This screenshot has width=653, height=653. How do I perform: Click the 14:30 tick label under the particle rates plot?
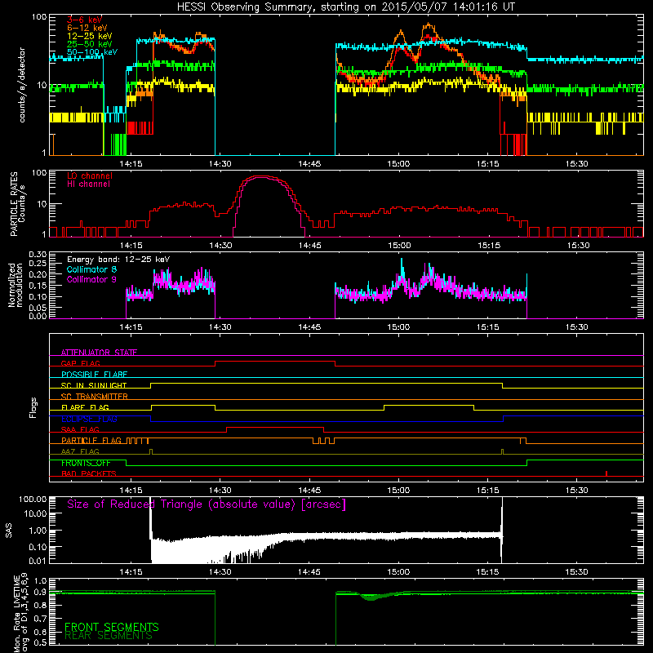220,246
